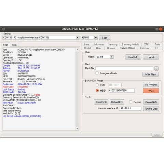Click the 'Device : Huawei EC315' log line
This screenshot has width=164, height=164.
[17, 55]
